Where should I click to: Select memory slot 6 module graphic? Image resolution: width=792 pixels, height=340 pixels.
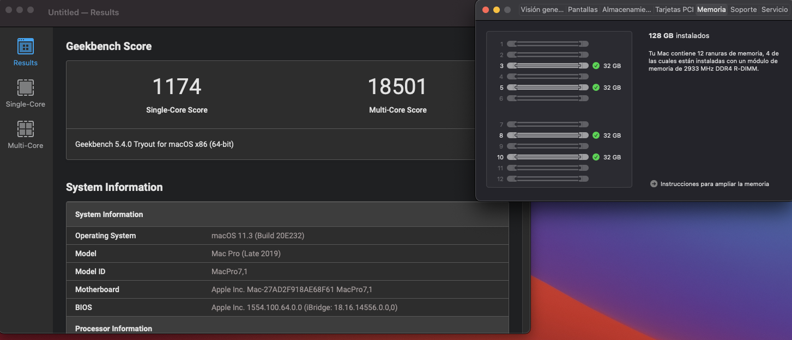tap(548, 98)
